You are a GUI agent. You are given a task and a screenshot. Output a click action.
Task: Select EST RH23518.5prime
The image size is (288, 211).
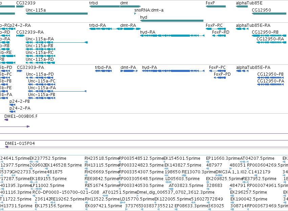[x=102, y=158]
